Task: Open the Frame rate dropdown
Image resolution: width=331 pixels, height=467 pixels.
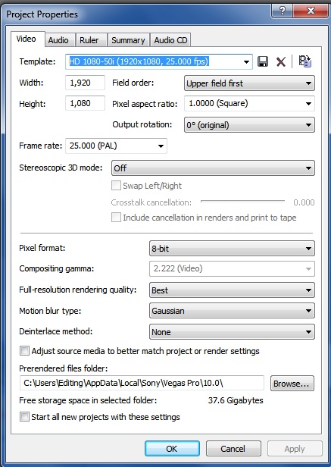Action: tap(116, 146)
